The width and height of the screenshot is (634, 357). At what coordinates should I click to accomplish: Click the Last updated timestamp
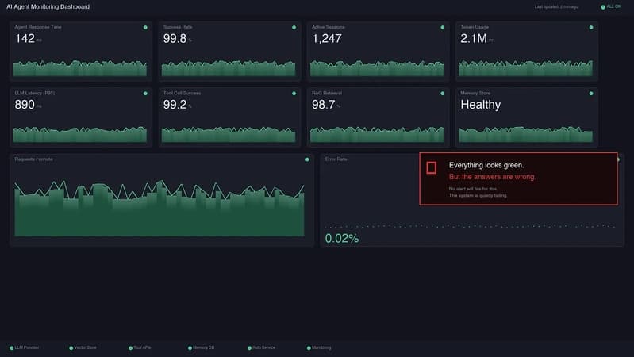point(556,7)
